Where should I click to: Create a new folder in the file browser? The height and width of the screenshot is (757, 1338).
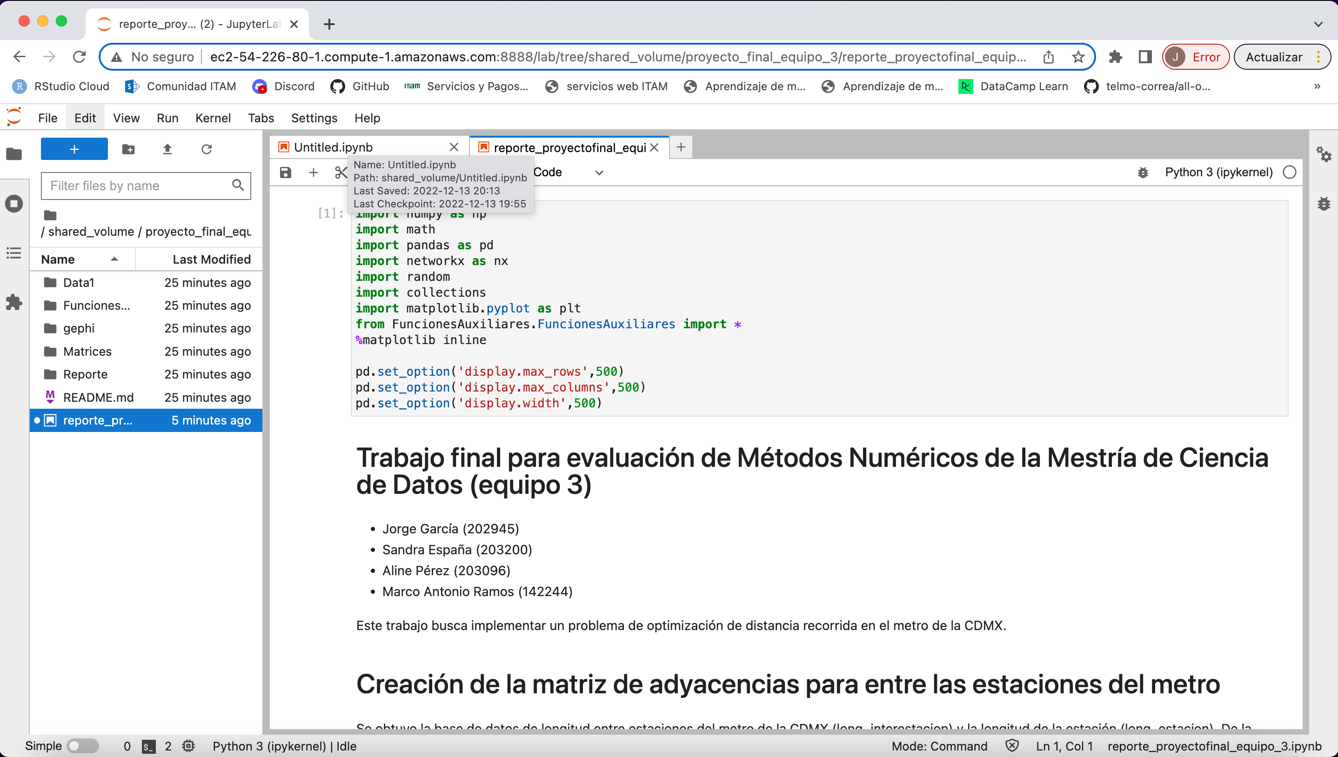pyautogui.click(x=128, y=149)
